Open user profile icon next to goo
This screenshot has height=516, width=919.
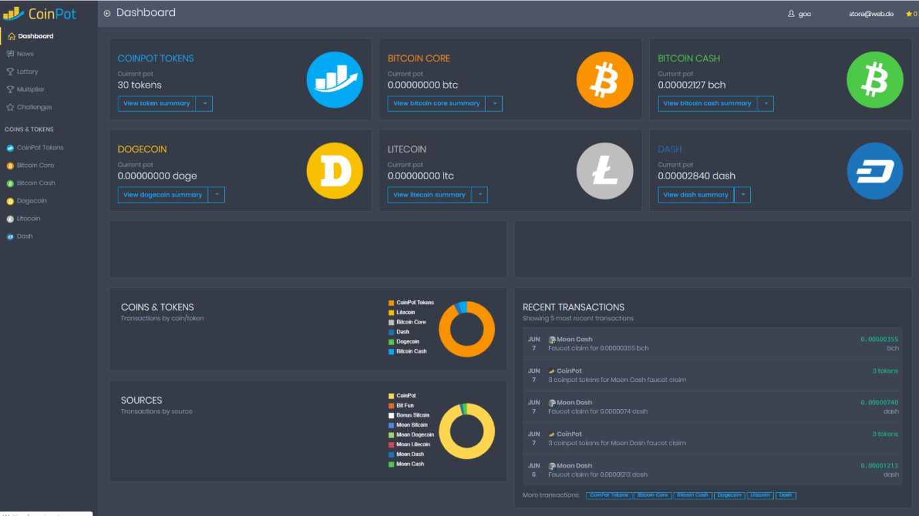791,14
